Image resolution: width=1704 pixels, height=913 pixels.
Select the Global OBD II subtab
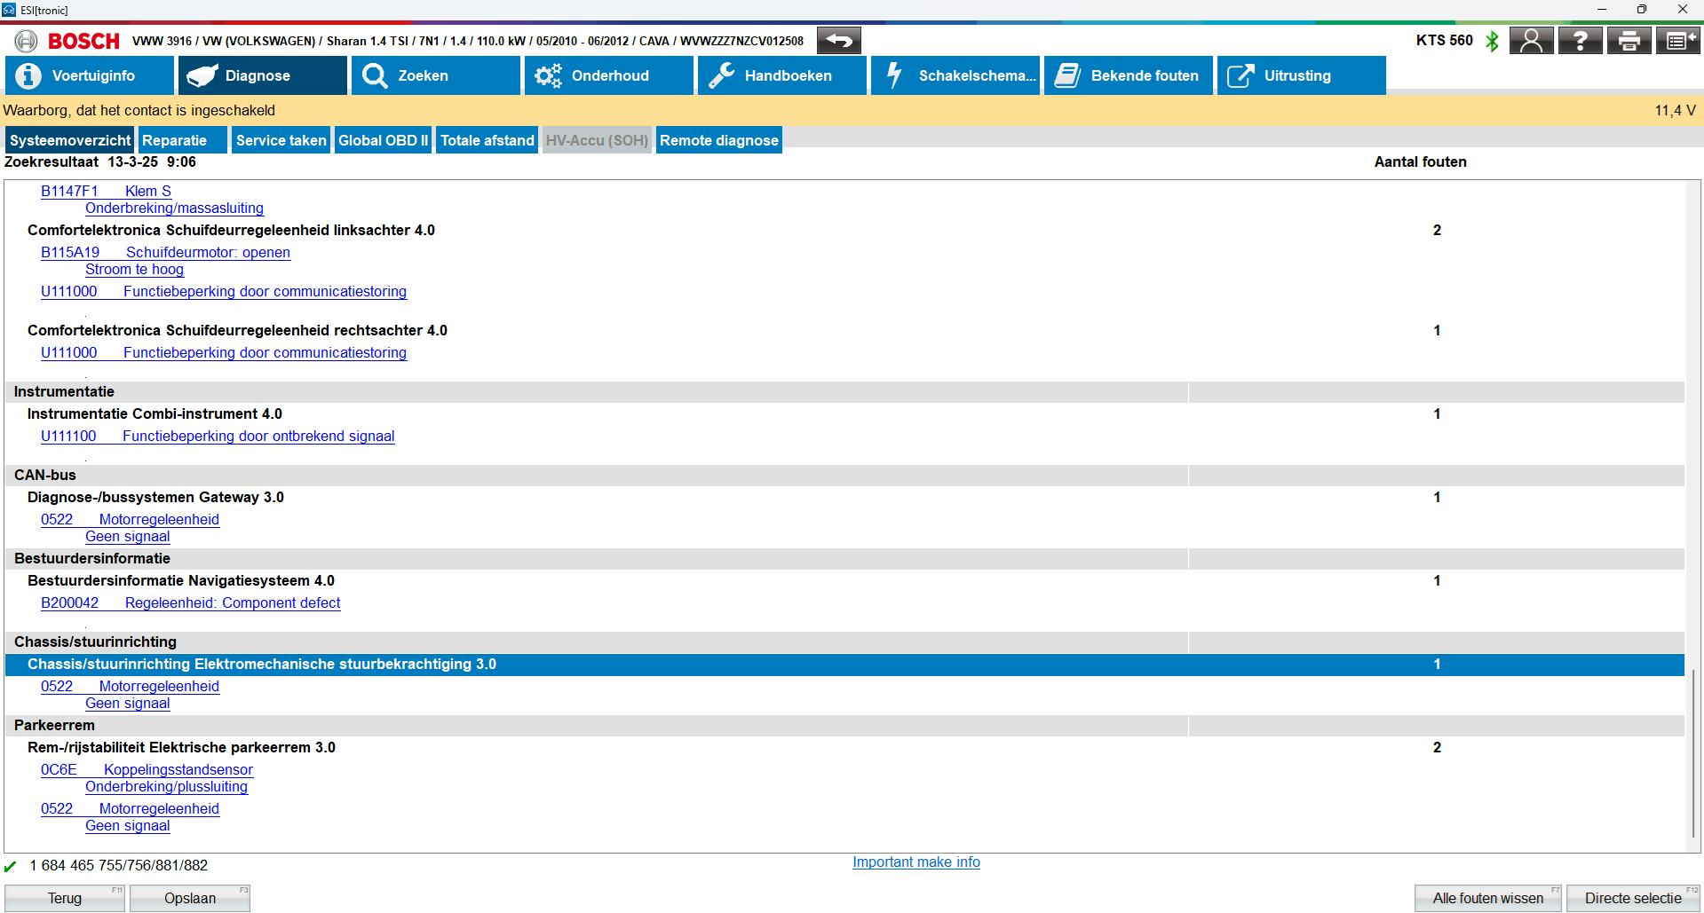pyautogui.click(x=383, y=140)
